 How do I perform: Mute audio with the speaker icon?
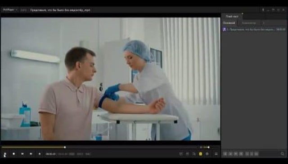coord(201,147)
